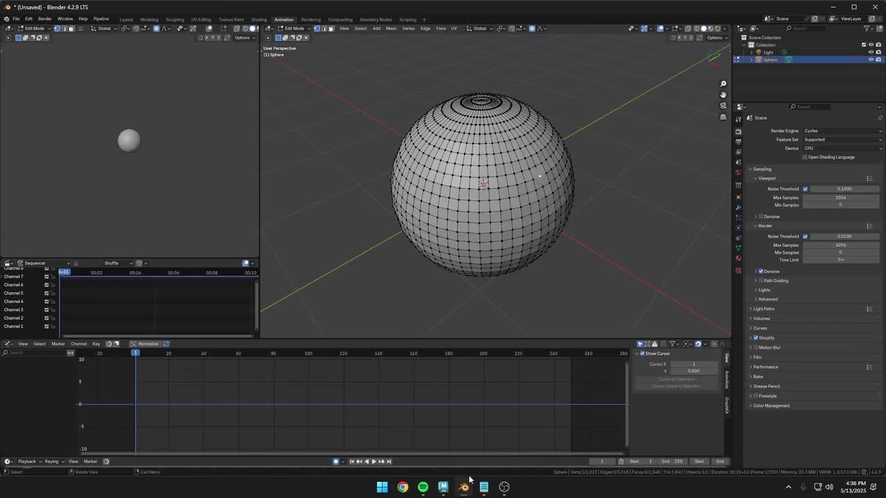The height and width of the screenshot is (498, 886).
Task: Click the Normalize button in graph editor
Action: [148, 344]
